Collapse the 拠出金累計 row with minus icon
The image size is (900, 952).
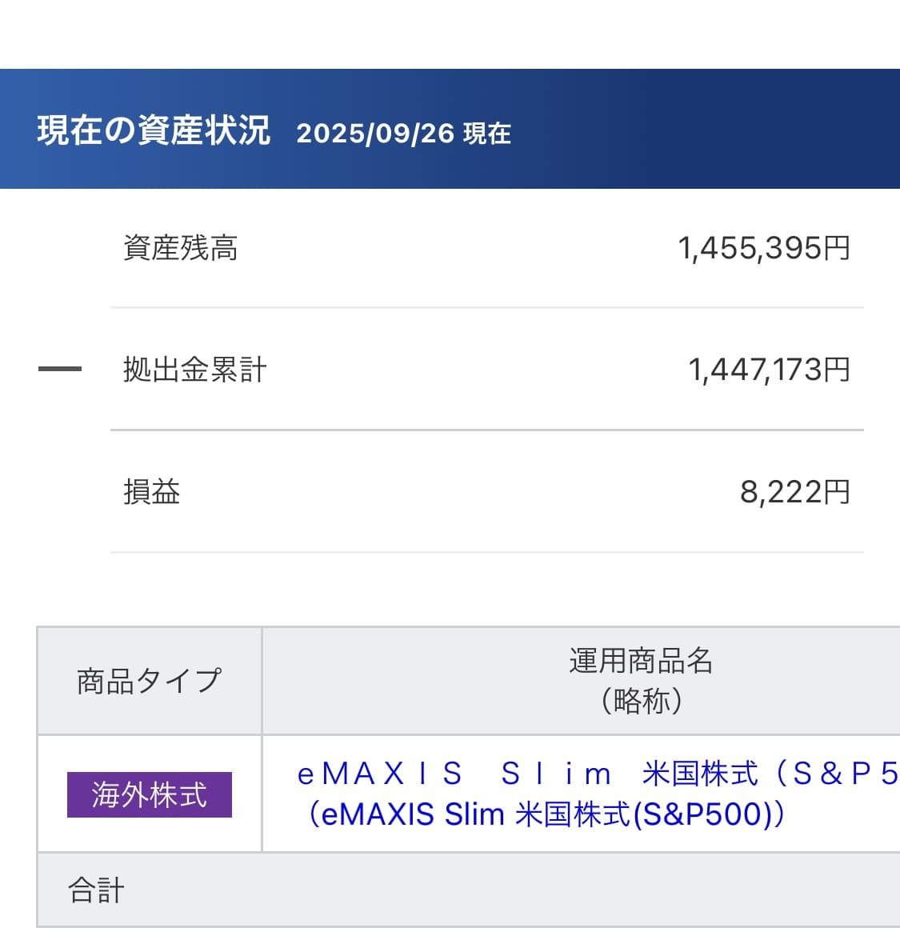coord(60,369)
